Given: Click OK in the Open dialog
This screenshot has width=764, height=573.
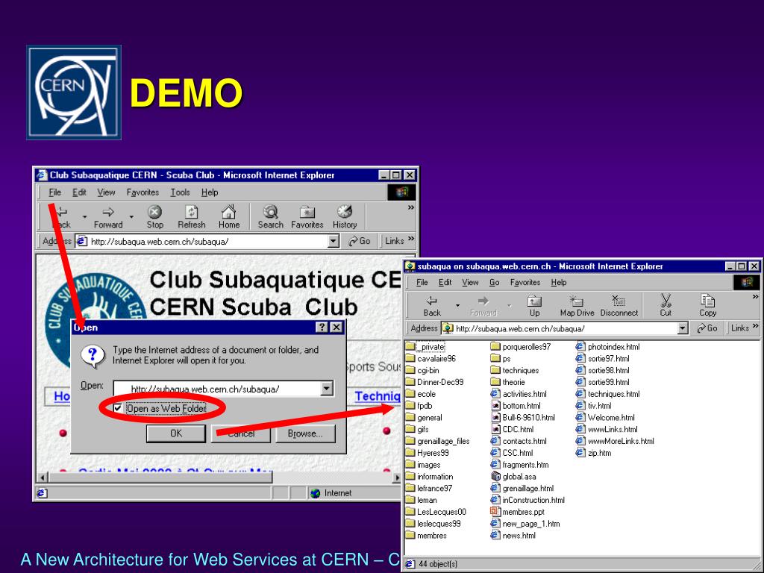Looking at the screenshot, I should [x=176, y=433].
